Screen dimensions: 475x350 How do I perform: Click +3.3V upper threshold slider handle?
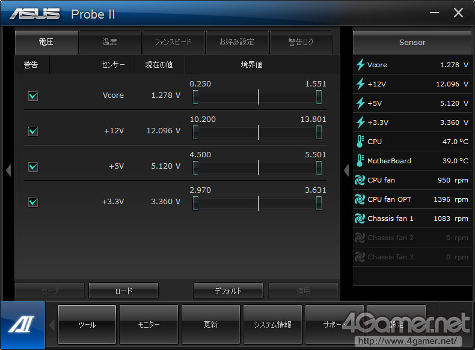(x=319, y=203)
